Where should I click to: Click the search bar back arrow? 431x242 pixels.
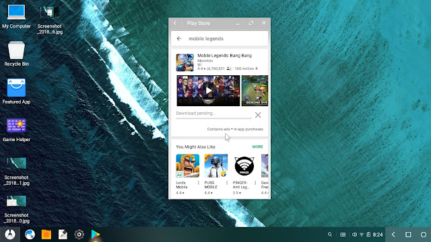(179, 39)
